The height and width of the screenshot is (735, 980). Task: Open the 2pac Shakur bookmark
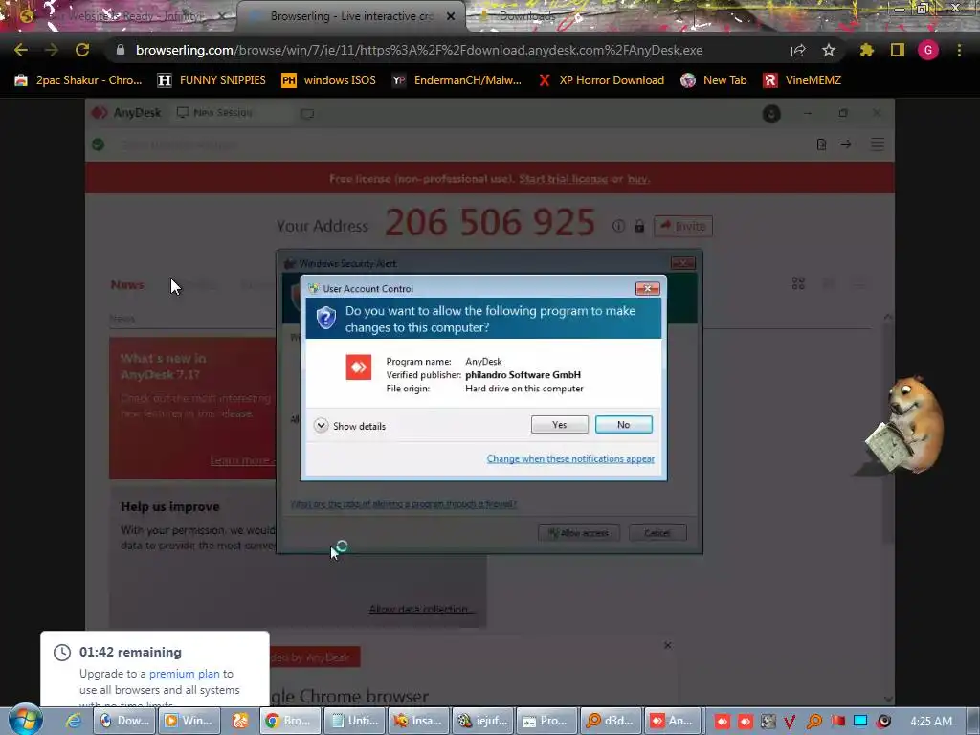(78, 80)
